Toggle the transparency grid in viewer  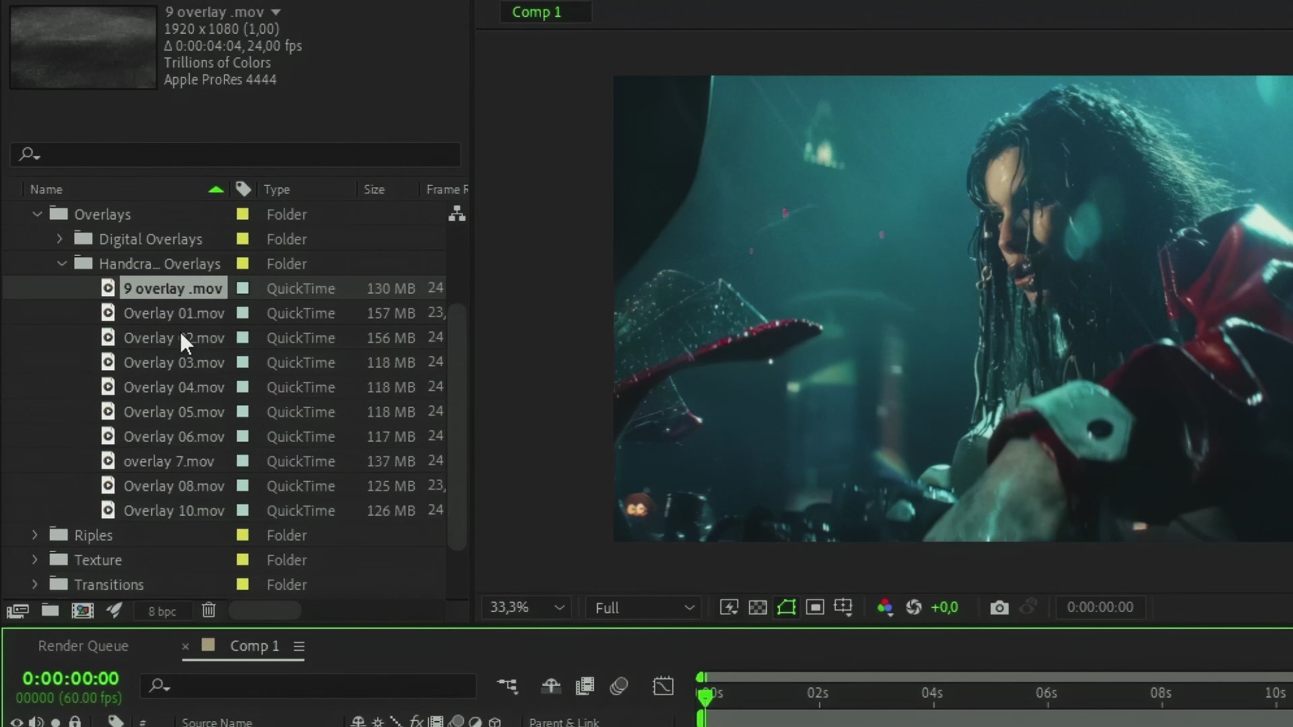[758, 607]
